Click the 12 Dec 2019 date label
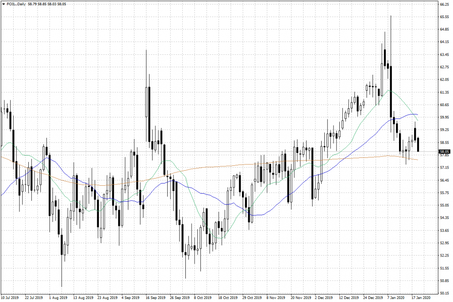Screen dimensions: 453x302 (349, 298)
